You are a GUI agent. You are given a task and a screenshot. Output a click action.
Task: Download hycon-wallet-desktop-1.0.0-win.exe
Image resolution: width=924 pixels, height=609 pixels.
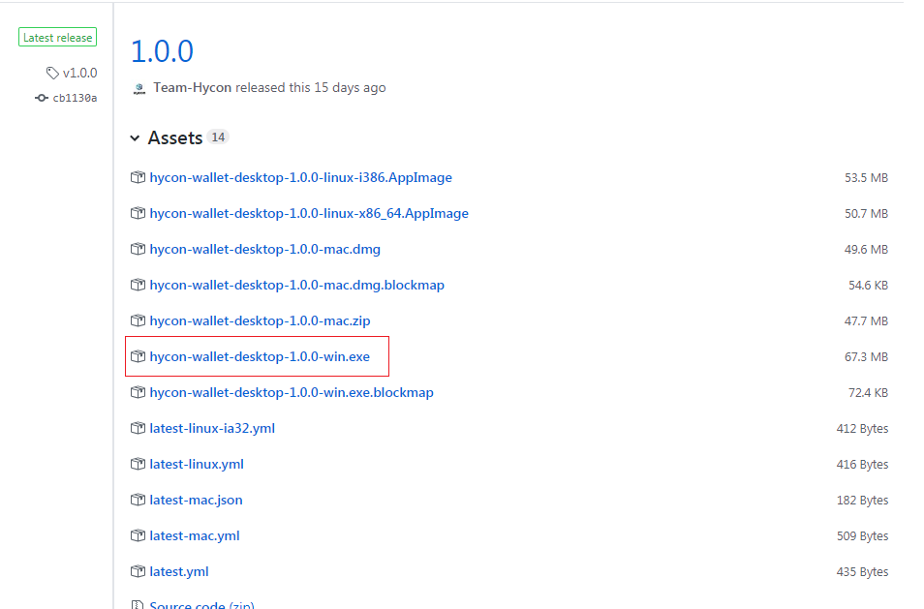click(260, 357)
